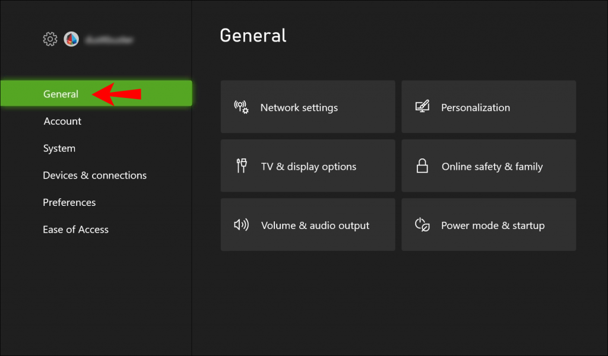
Task: Click the profile avatar next to gear
Action: click(71, 39)
